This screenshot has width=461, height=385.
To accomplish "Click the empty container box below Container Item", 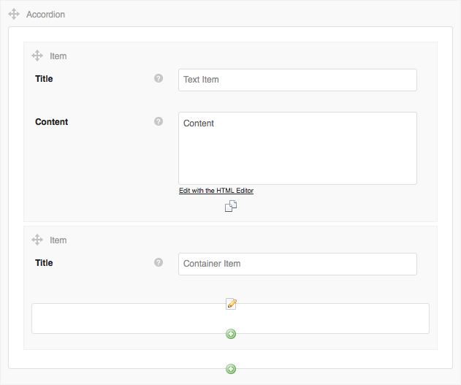I will [x=231, y=319].
